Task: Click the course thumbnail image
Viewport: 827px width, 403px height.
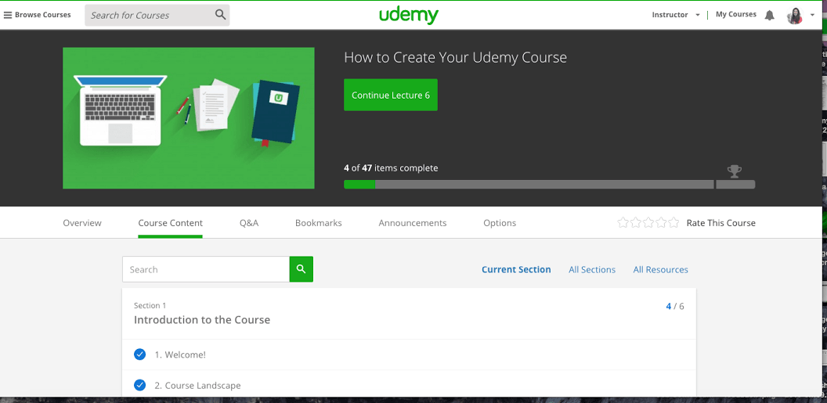Action: (x=189, y=118)
